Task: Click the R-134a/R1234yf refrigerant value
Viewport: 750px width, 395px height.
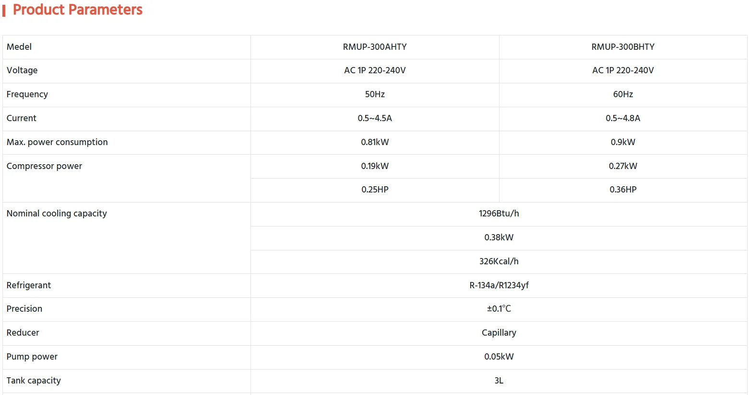Action: pos(499,285)
